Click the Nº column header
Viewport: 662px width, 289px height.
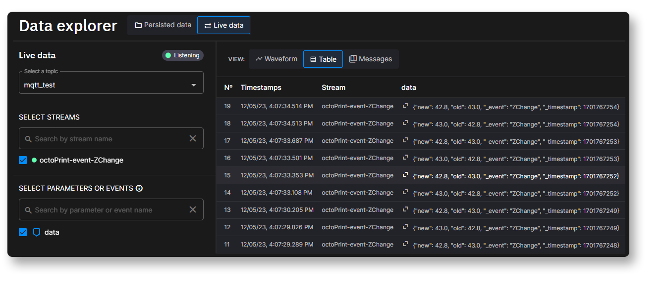[228, 87]
